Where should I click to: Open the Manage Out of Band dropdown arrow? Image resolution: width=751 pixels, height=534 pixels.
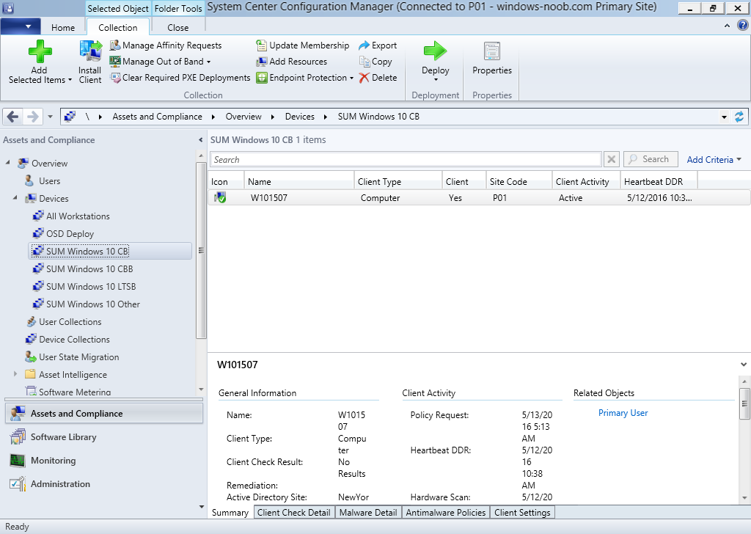208,62
